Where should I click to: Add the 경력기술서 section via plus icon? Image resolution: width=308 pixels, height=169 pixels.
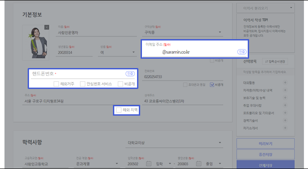coord(285,120)
